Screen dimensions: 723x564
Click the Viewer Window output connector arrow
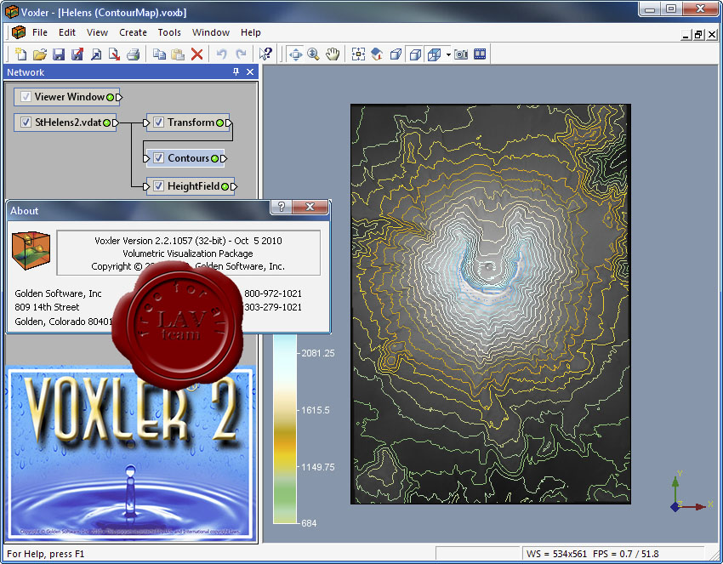(x=119, y=97)
